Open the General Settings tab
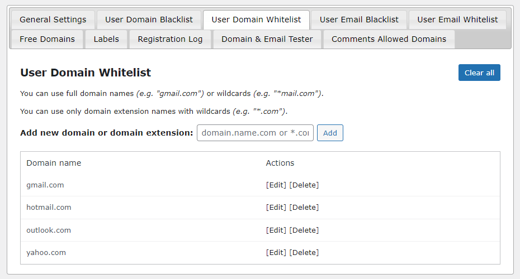The height and width of the screenshot is (279, 520). pyautogui.click(x=53, y=20)
